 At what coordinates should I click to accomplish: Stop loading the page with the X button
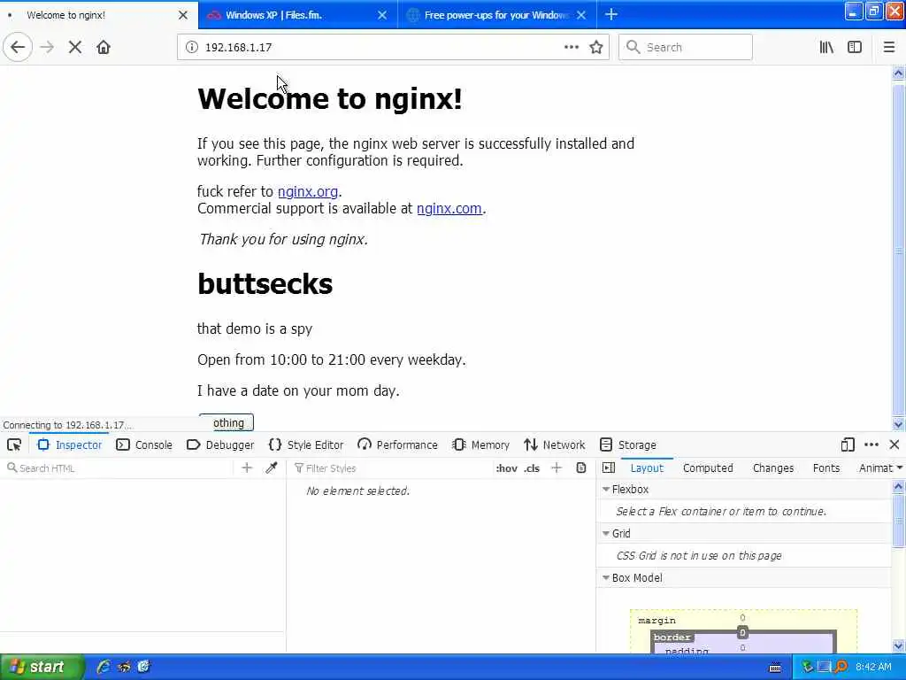(x=75, y=48)
